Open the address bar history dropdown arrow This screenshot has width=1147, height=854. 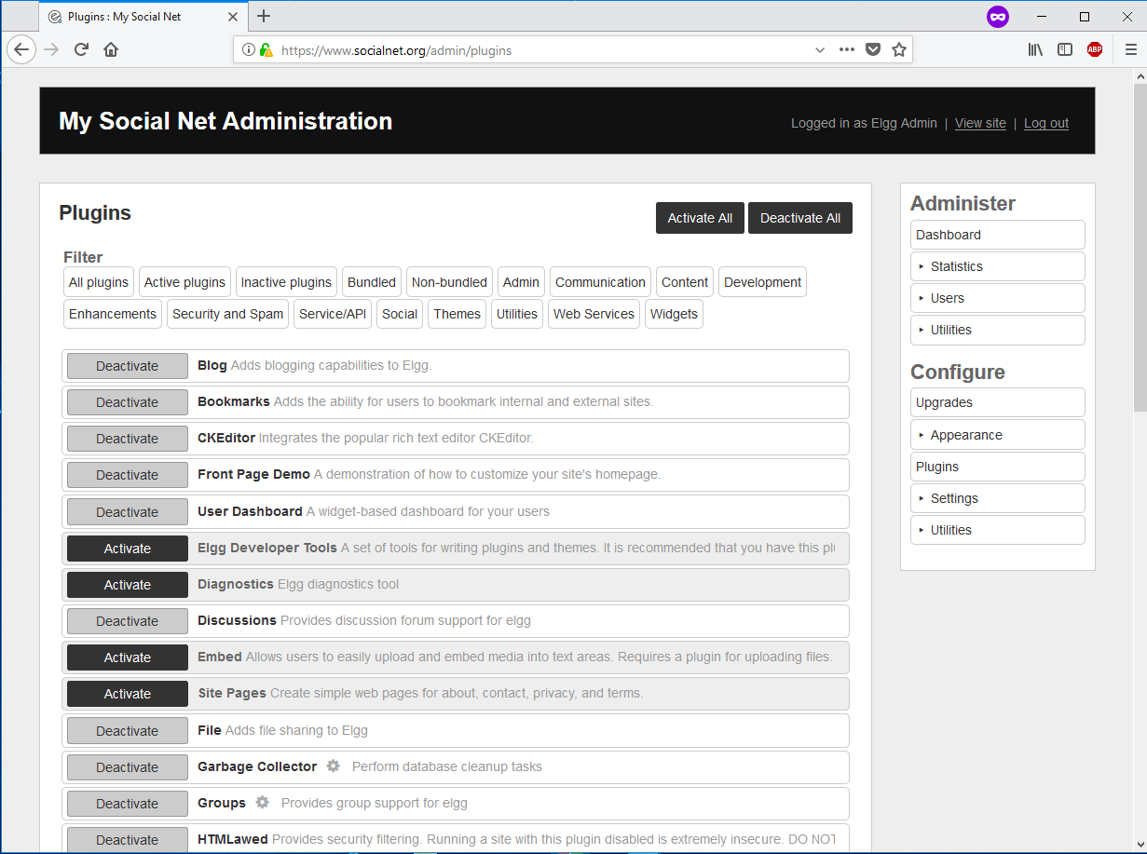(x=820, y=50)
